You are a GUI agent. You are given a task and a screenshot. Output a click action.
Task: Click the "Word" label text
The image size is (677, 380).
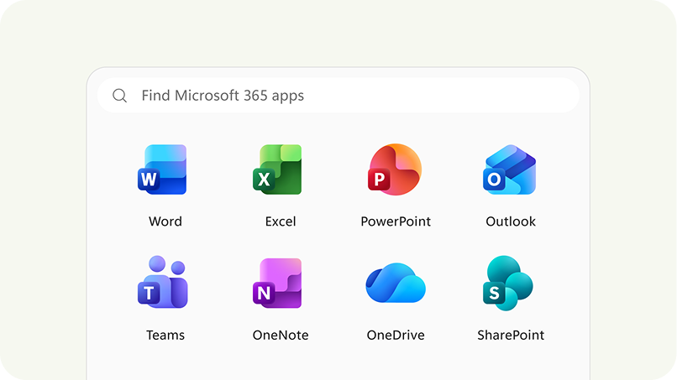coord(165,221)
